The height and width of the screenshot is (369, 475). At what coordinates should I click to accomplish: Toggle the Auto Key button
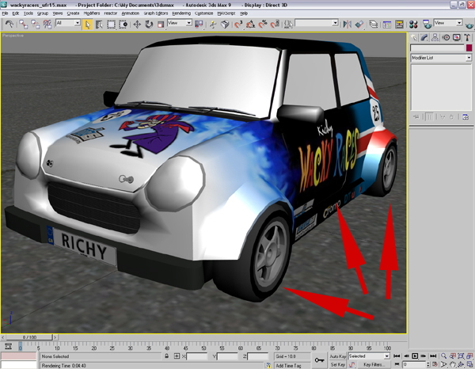(x=337, y=356)
